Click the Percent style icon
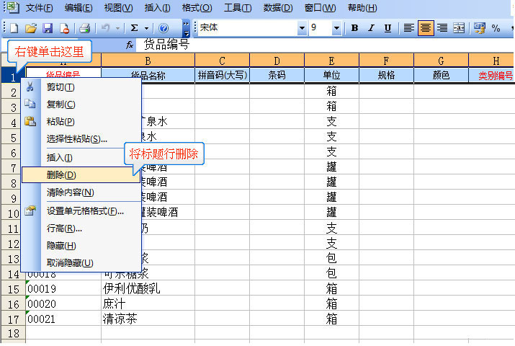 click(496, 28)
